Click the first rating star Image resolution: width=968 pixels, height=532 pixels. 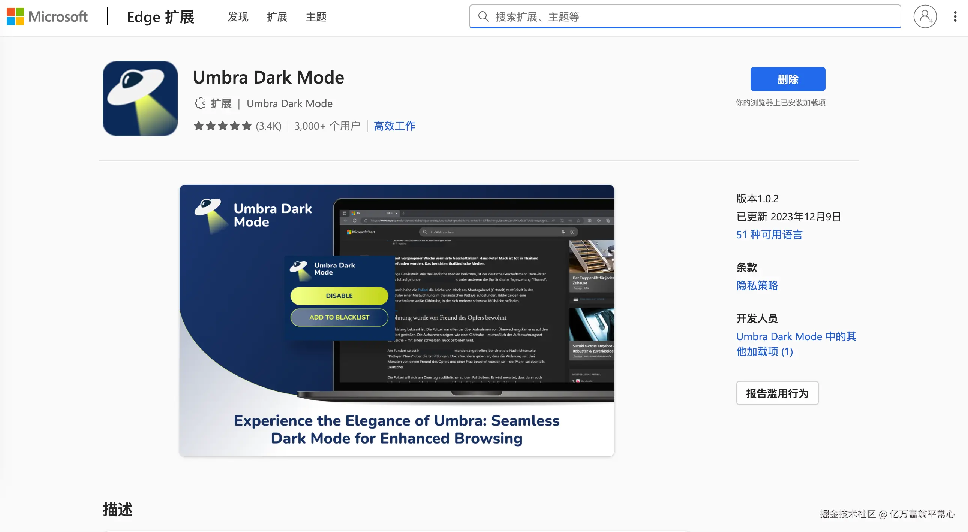coord(198,126)
